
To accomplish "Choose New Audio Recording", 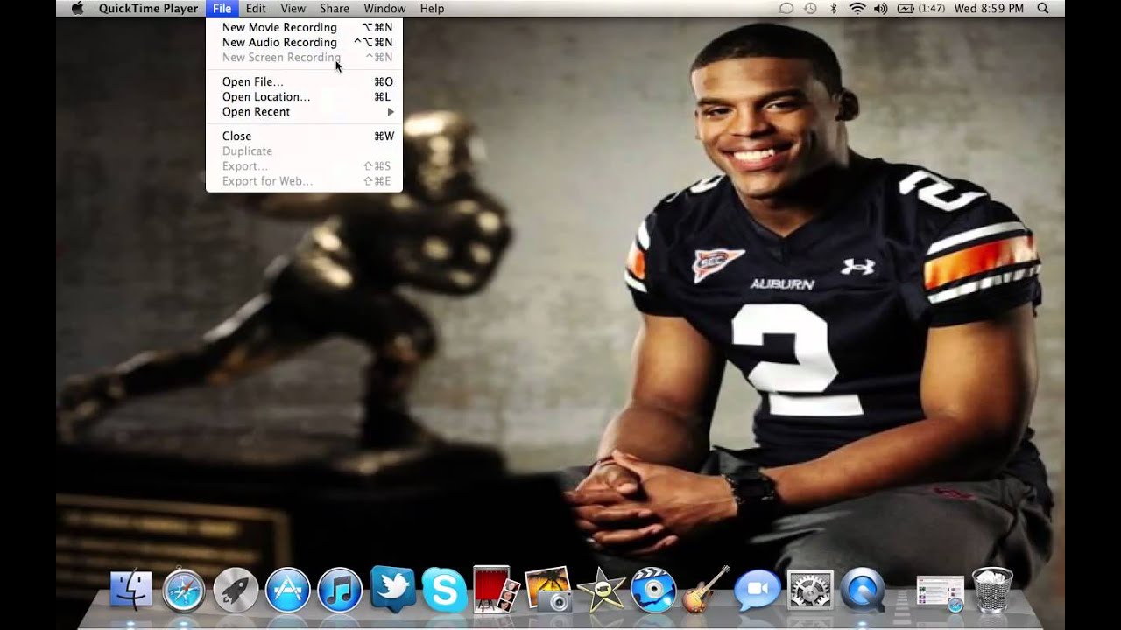I will click(304, 42).
